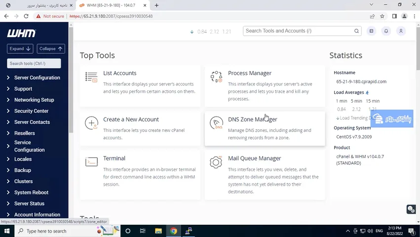Open Chrome three-dot menu
The width and height of the screenshot is (420, 237).
(x=414, y=16)
